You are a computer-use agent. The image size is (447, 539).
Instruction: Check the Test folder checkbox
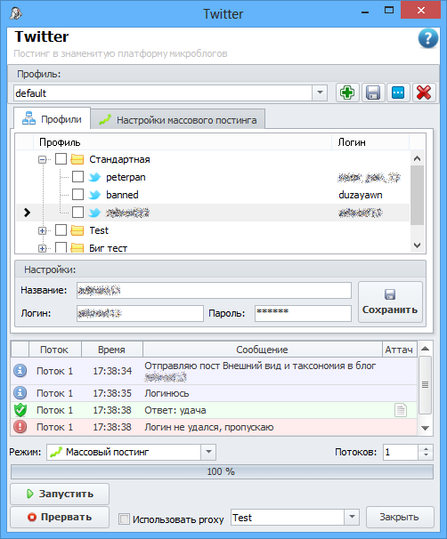click(x=61, y=230)
